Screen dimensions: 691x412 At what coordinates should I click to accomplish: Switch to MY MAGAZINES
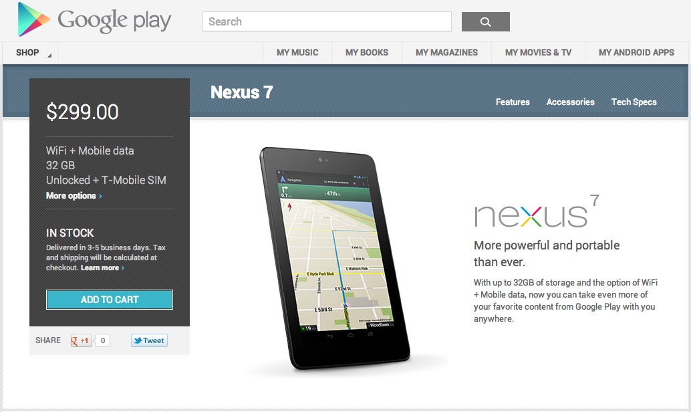(446, 52)
